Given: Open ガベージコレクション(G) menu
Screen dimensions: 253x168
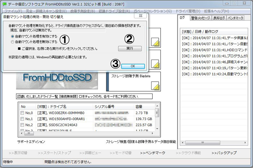Looking at the screenshot, I should 153,11.
